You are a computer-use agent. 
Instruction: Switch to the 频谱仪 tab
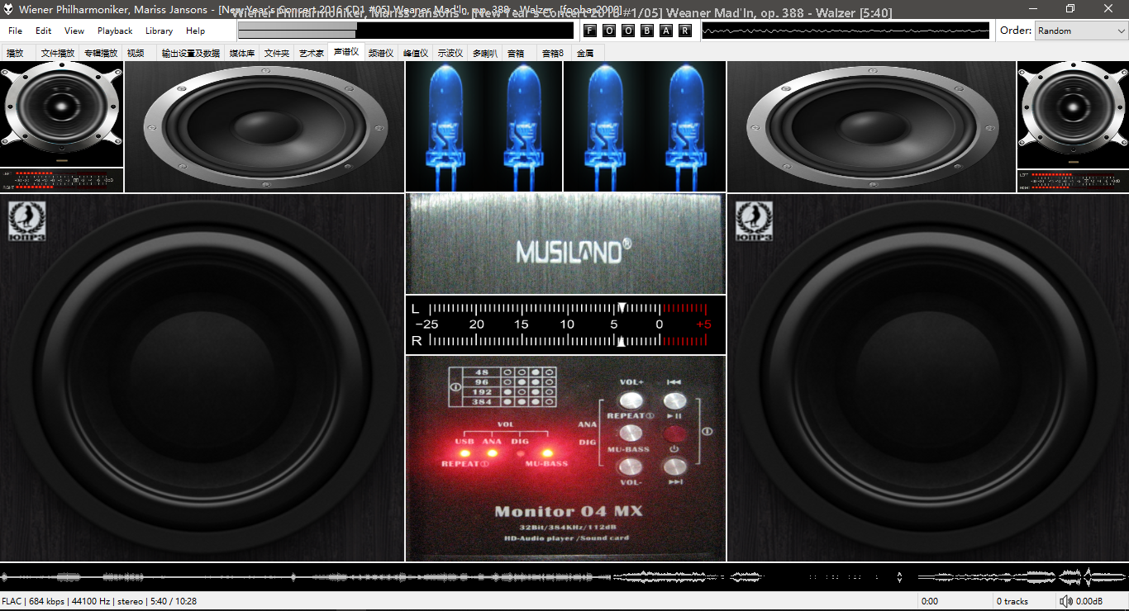[x=381, y=53]
